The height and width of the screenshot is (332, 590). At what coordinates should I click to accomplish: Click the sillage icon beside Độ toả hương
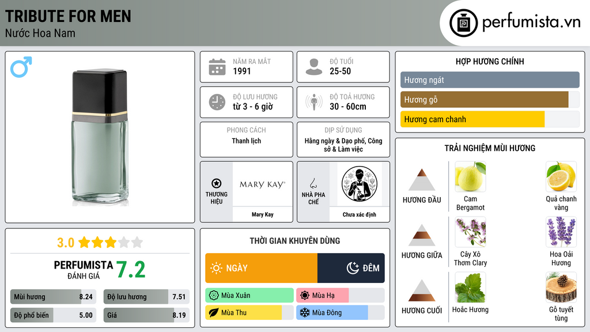click(314, 102)
